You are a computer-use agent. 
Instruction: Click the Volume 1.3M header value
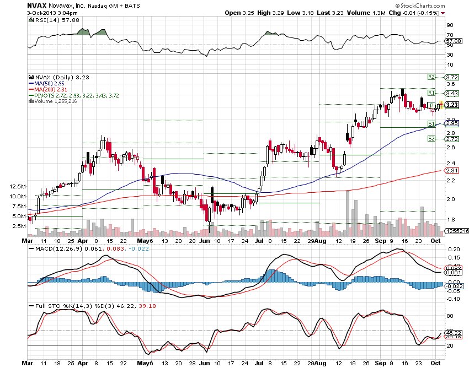pos(366,13)
